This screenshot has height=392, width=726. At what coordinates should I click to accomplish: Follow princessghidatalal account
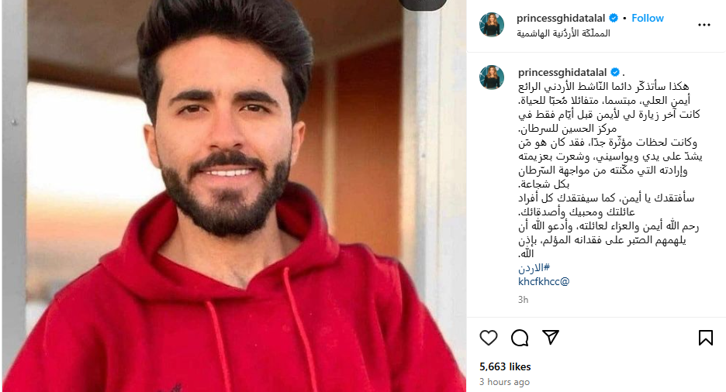point(648,18)
